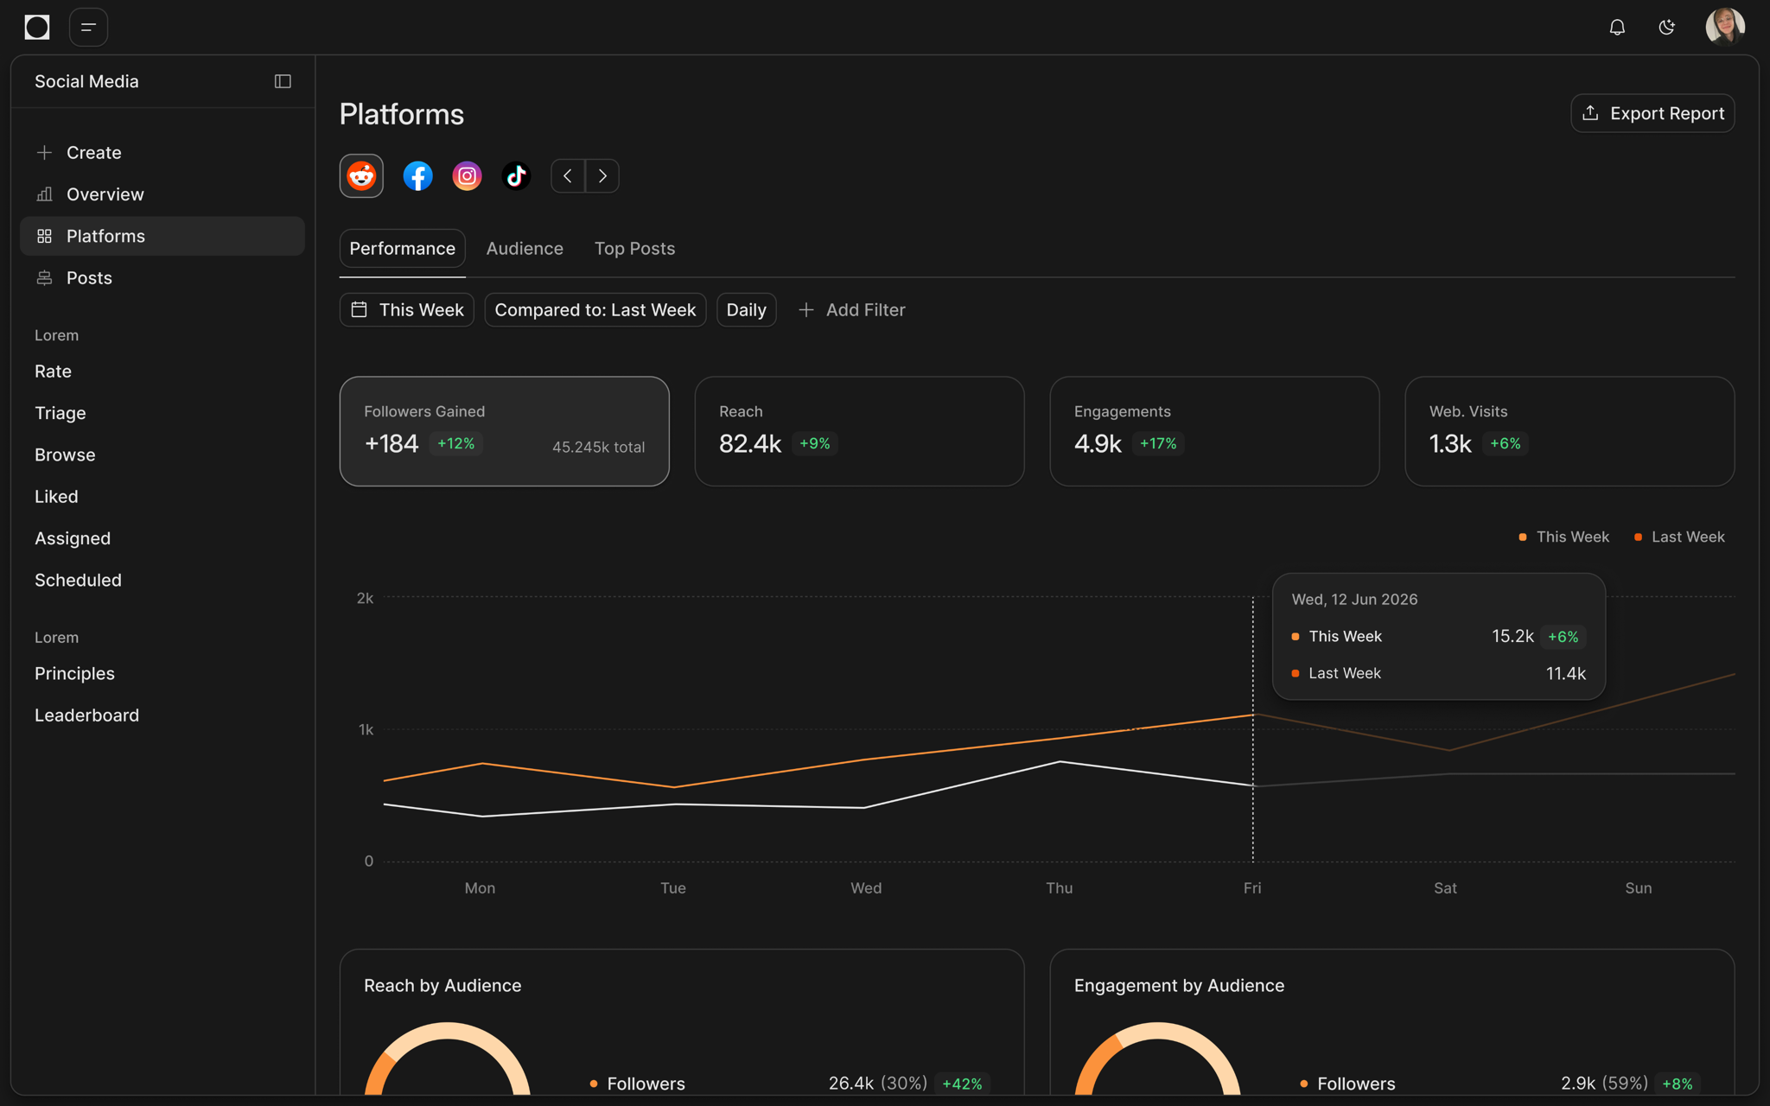Viewport: 1770px width, 1106px height.
Task: Click the Mon label on chart axis
Action: pos(480,887)
